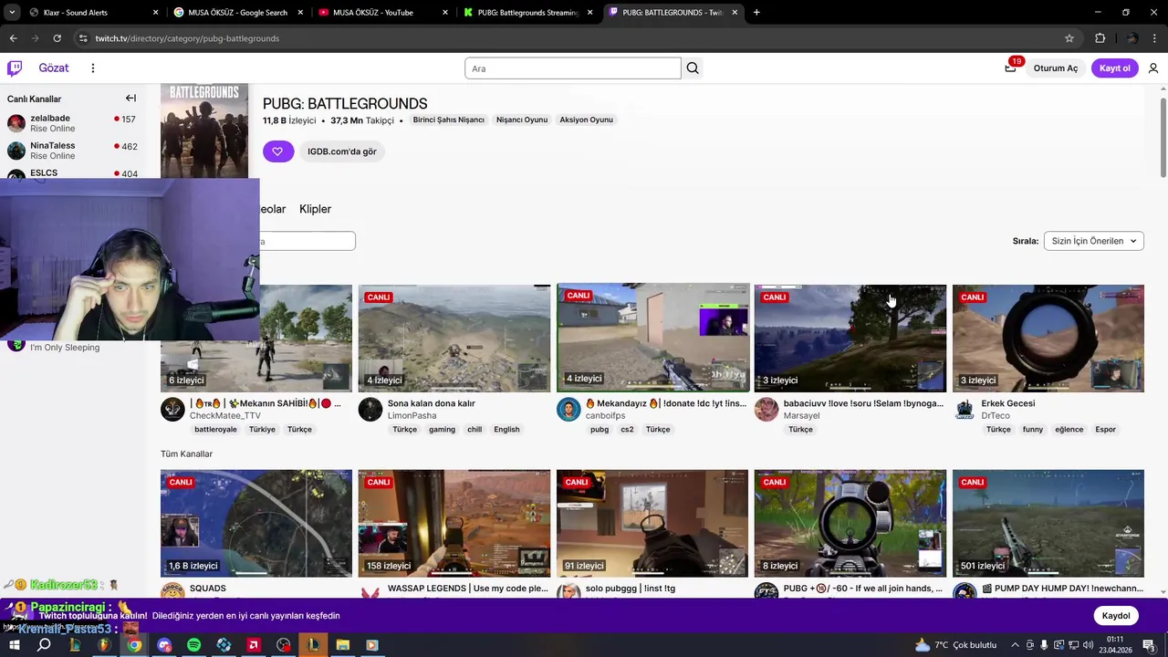
Task: Click the battleroyale tag under CheckMatee_TTV
Action: coord(215,430)
